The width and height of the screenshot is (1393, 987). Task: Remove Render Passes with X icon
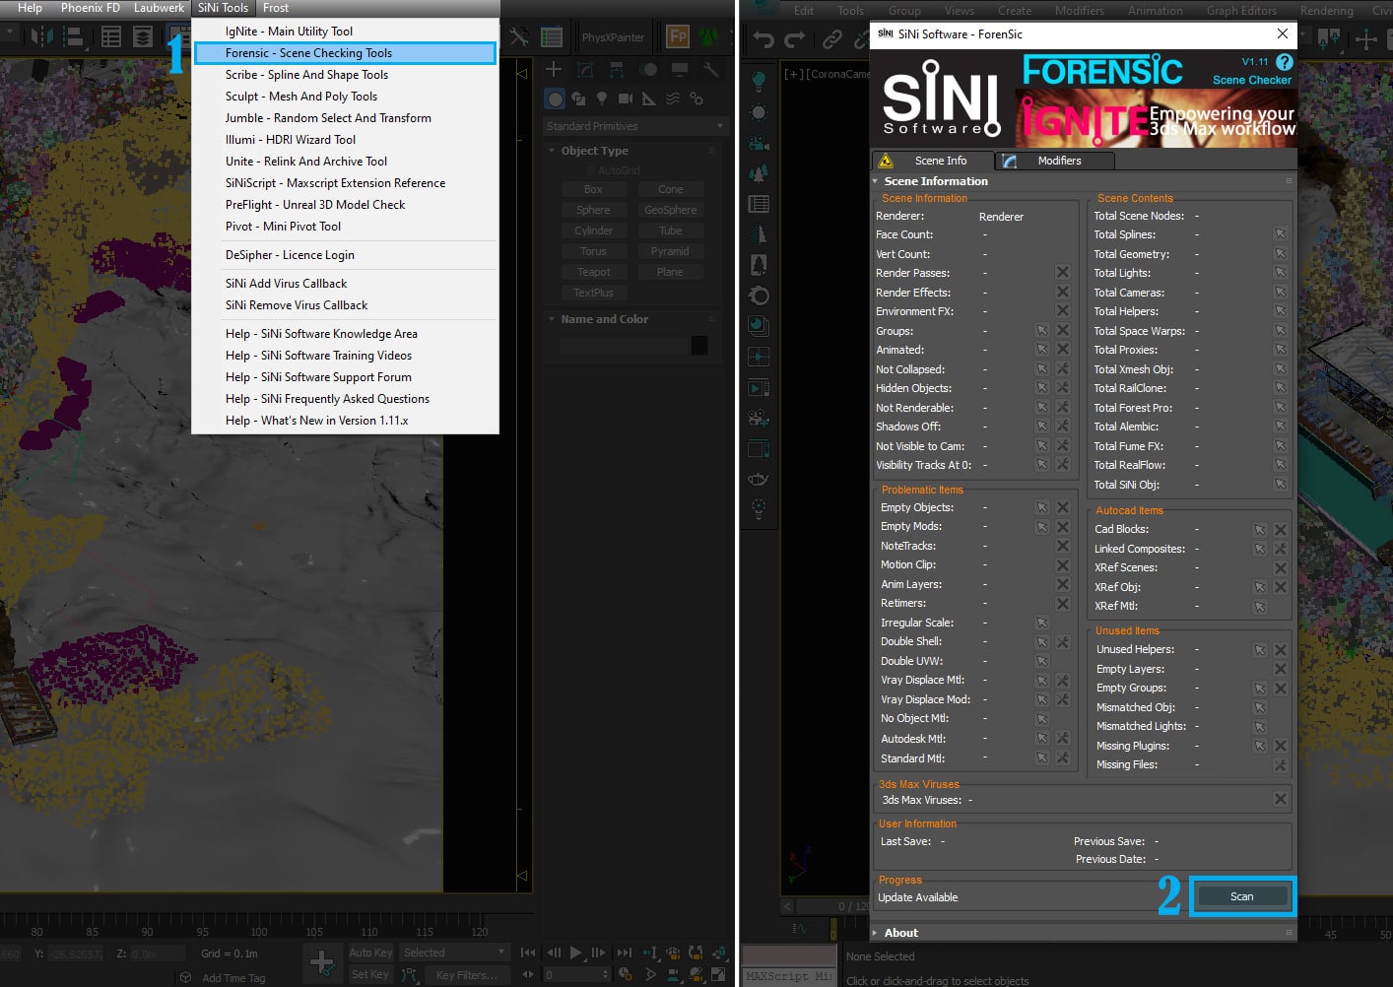point(1062,273)
